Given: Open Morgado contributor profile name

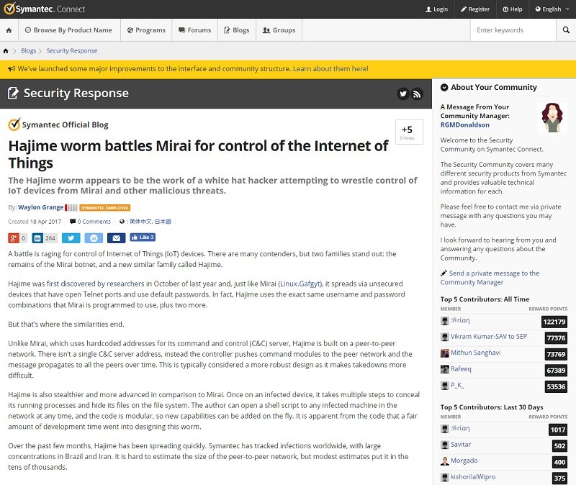Looking at the screenshot, I should [x=464, y=461].
